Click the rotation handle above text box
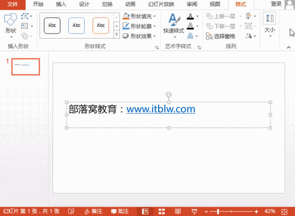This screenshot has width=295, height=216. click(x=169, y=94)
